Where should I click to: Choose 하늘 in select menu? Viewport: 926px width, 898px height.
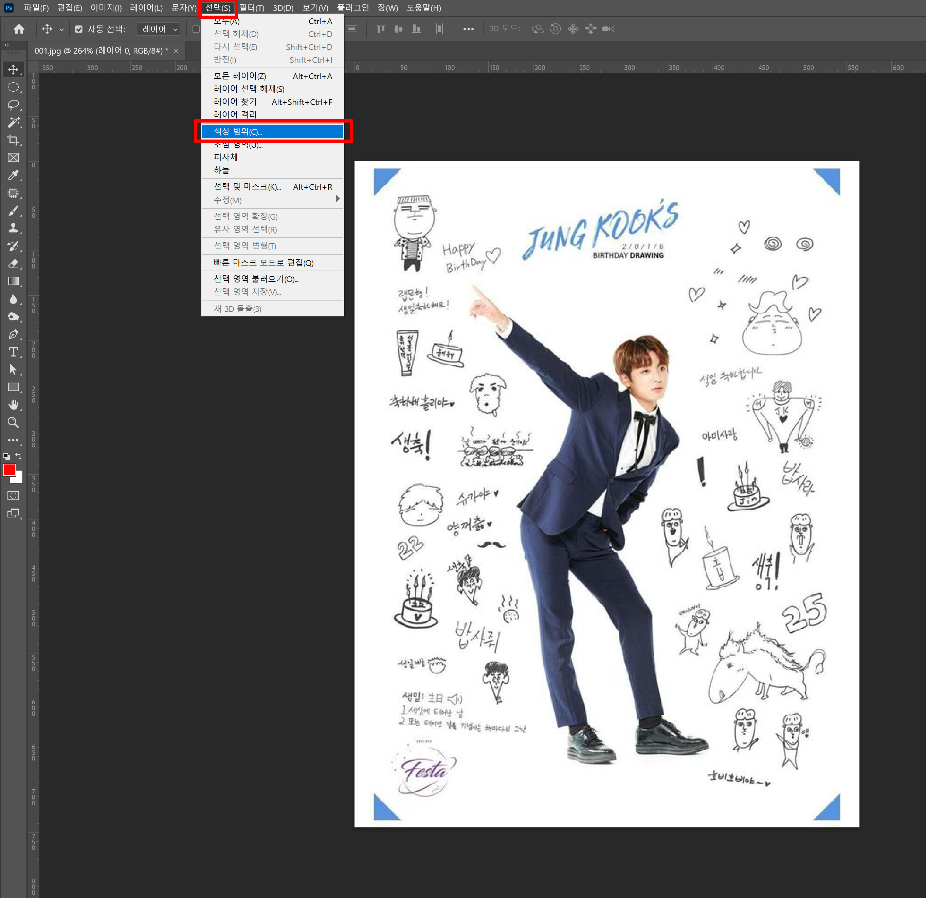coord(272,170)
